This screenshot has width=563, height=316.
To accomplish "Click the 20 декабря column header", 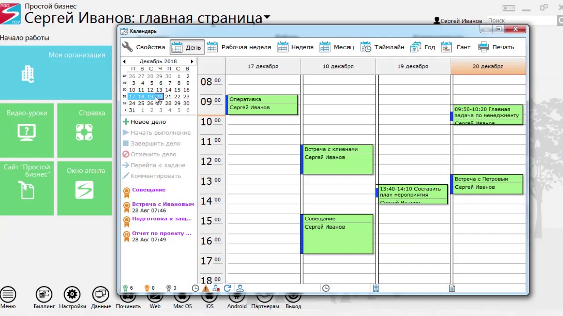I will click(x=488, y=66).
